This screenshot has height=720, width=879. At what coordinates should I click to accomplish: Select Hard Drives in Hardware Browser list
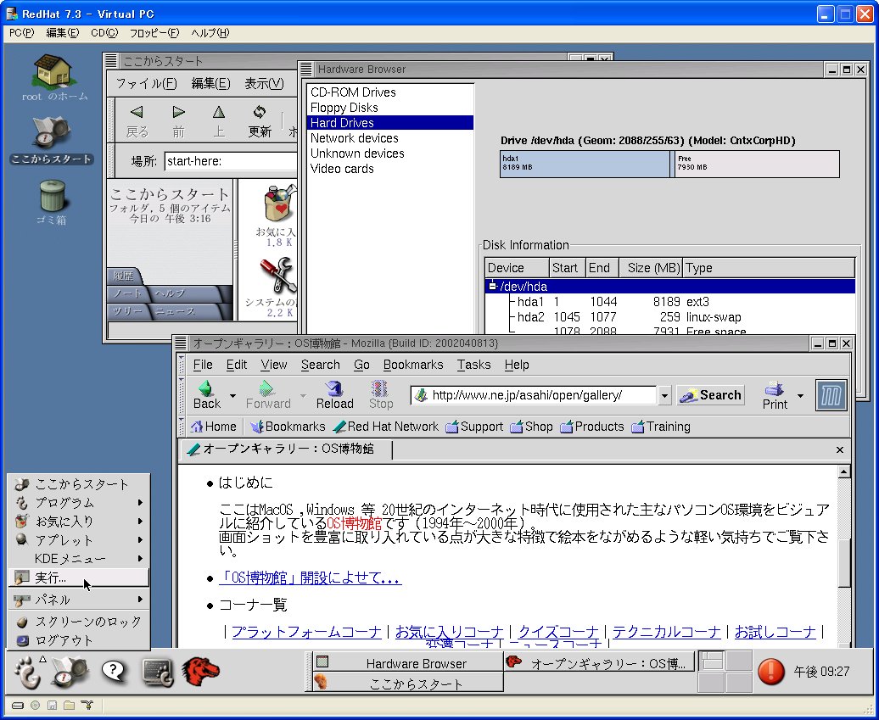click(390, 123)
